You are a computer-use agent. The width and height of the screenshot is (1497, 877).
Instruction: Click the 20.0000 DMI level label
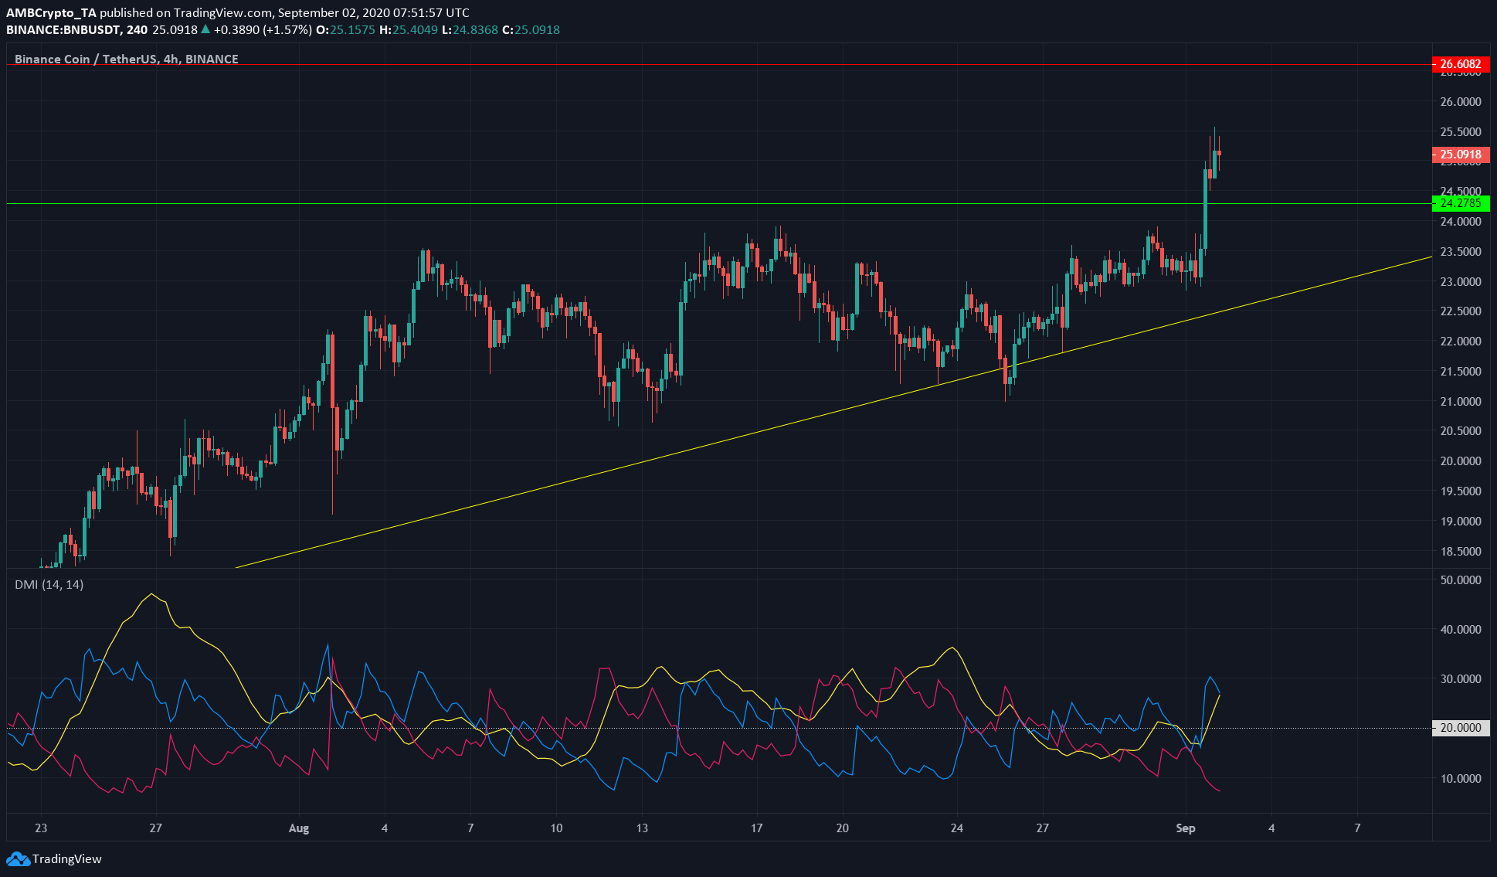pyautogui.click(x=1461, y=728)
